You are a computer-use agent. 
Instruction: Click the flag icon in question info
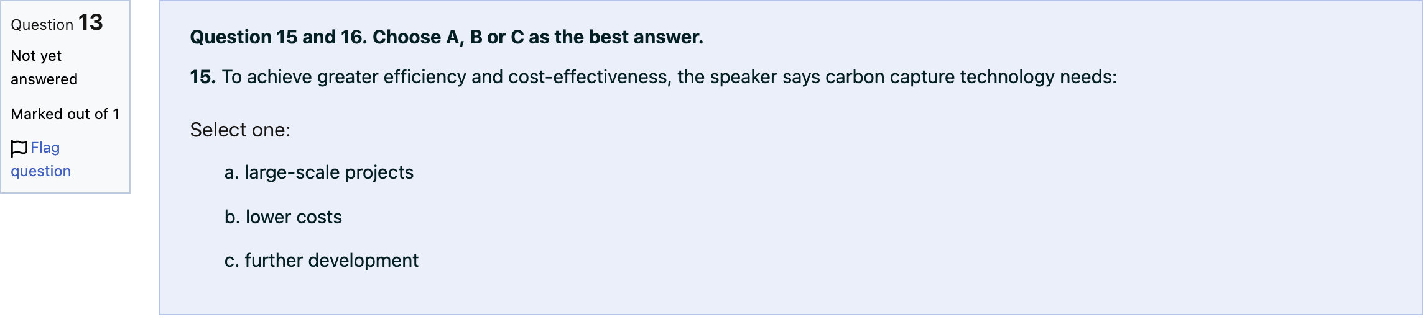click(19, 148)
